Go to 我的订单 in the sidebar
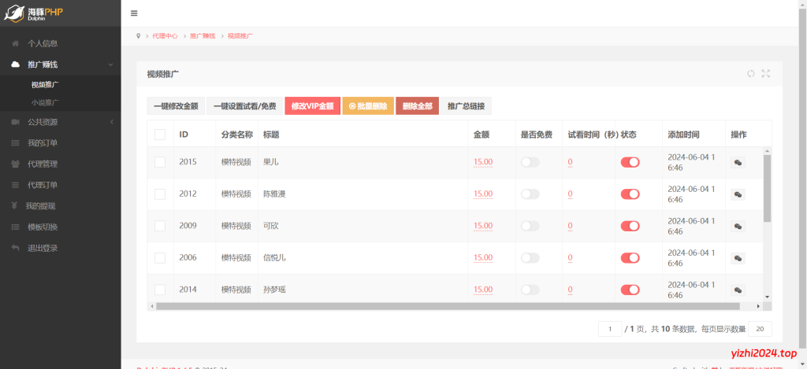 click(x=43, y=143)
